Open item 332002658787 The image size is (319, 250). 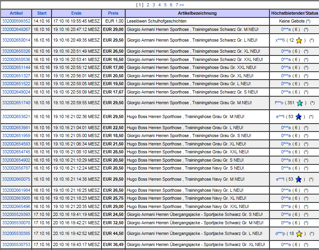point(16,168)
